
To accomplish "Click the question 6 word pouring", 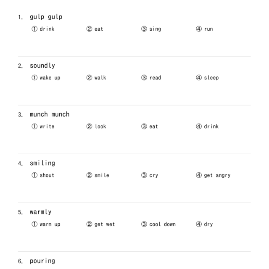I will tap(42, 261).
